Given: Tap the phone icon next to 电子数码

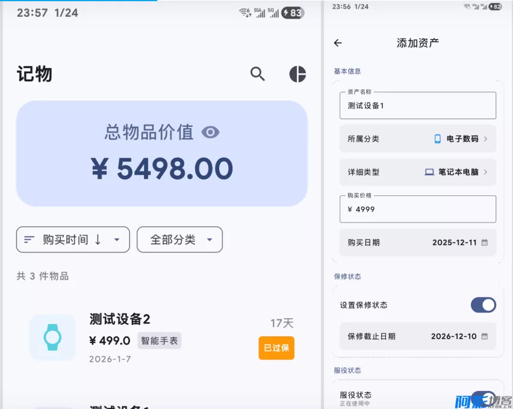Looking at the screenshot, I should pos(438,139).
